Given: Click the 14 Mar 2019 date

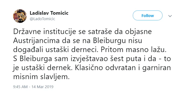Looking at the screenshot, I should 42,87.
